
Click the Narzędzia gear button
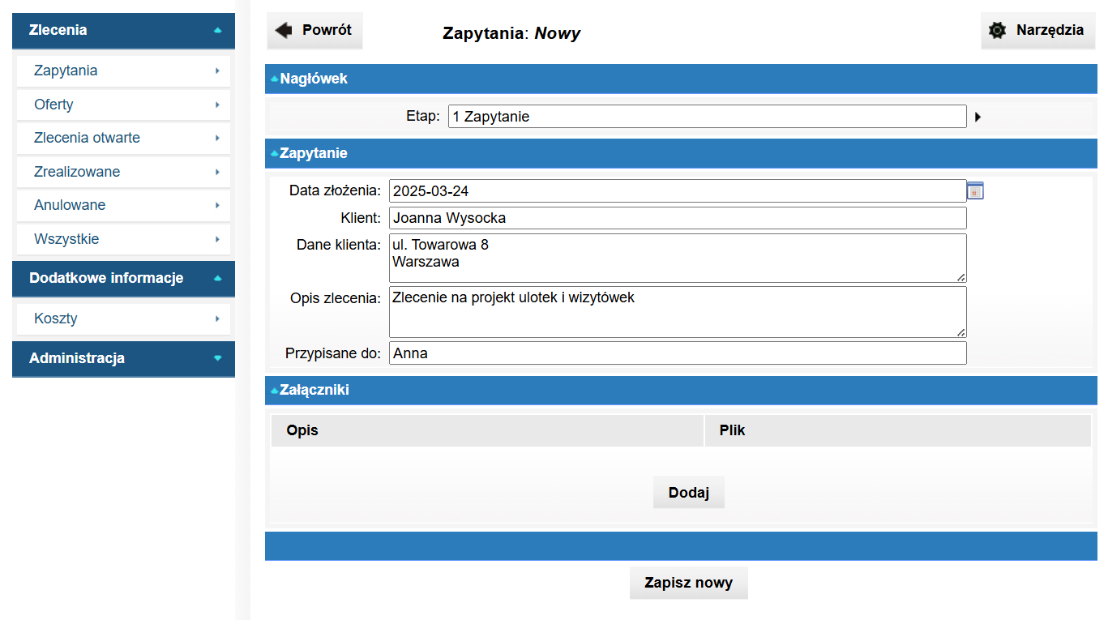click(x=1037, y=31)
